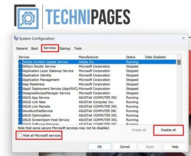Image resolution: width=191 pixels, height=156 pixels.
Task: Sort by the Manufacturer column header
Action: tap(89, 57)
